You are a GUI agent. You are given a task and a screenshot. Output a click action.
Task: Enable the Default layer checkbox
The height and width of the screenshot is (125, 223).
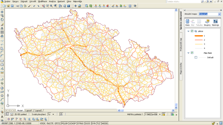point(196,57)
